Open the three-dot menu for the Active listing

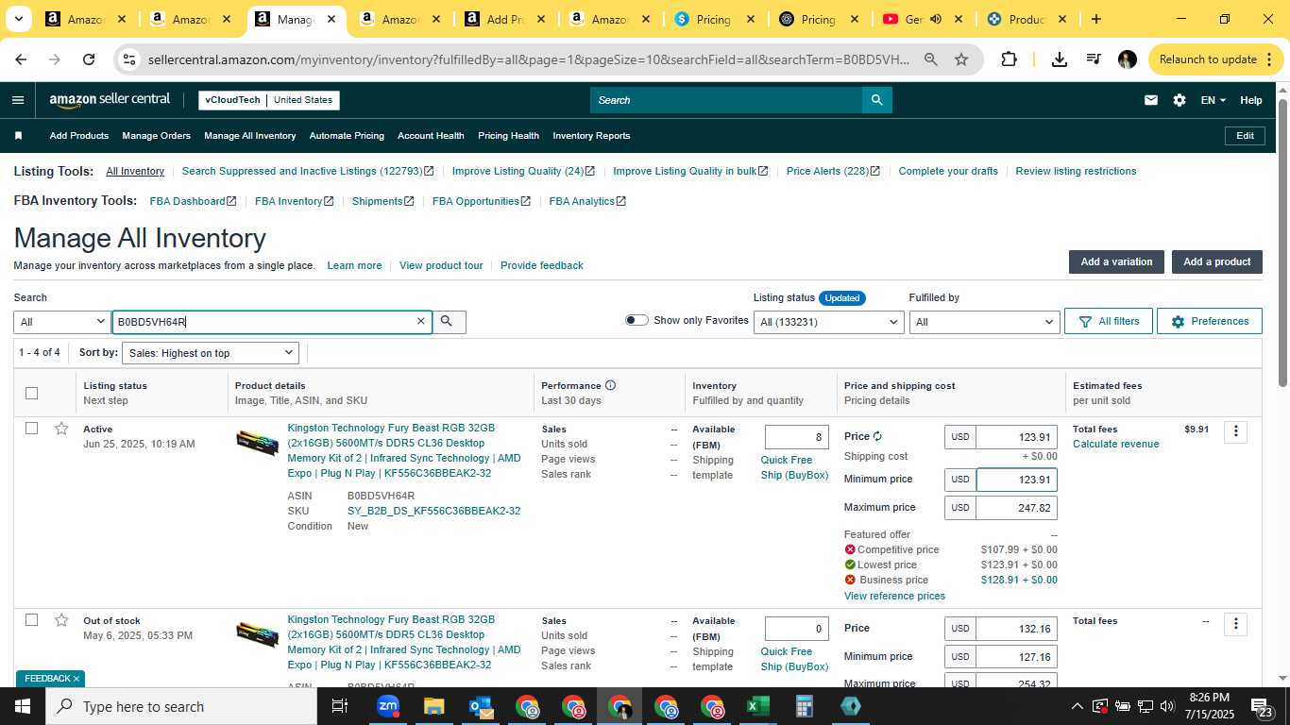coord(1235,432)
